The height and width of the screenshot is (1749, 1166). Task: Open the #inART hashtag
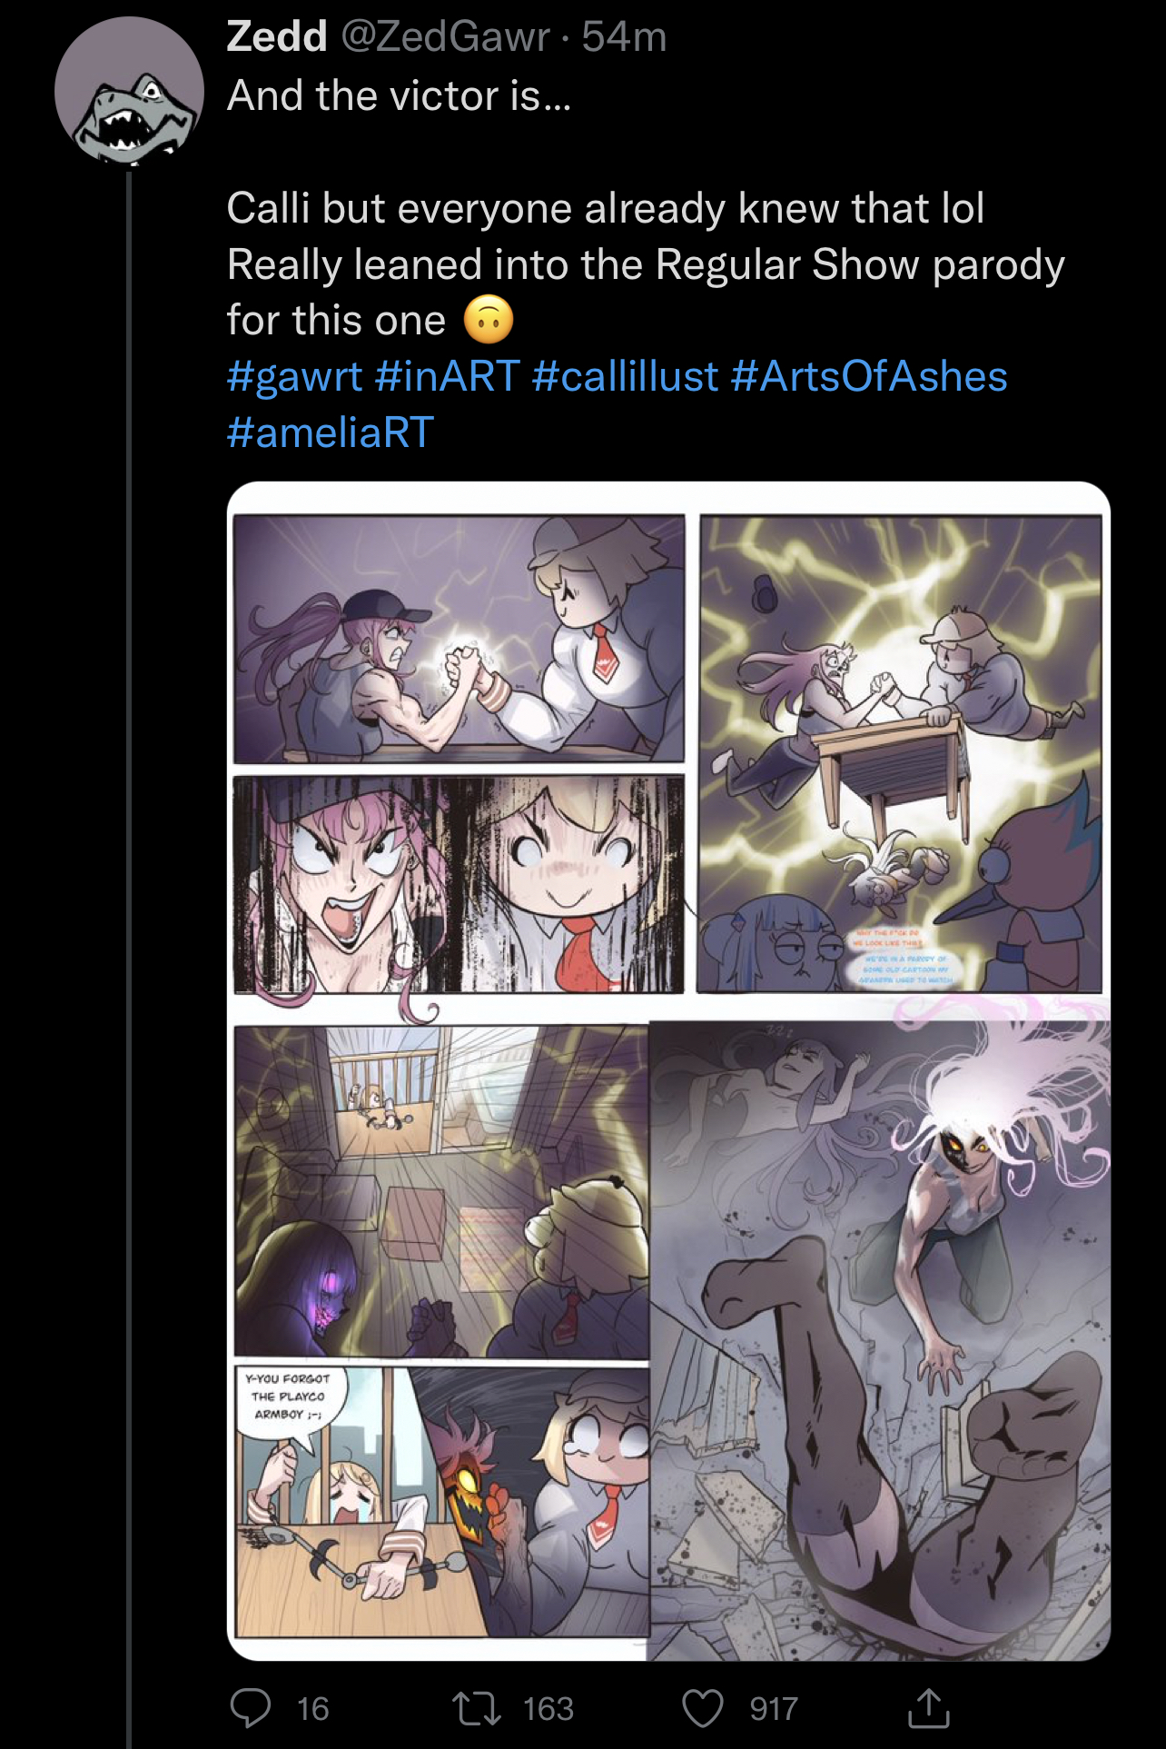click(x=447, y=376)
